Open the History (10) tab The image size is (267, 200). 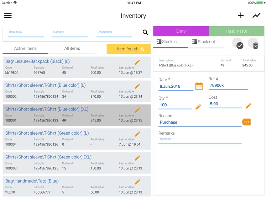(x=236, y=31)
